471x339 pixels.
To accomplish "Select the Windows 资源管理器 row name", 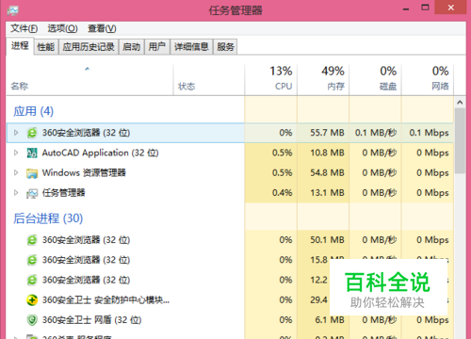I will [x=84, y=172].
